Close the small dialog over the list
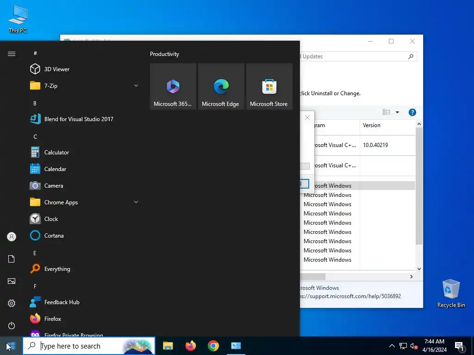Image resolution: width=474 pixels, height=355 pixels. coord(307,117)
